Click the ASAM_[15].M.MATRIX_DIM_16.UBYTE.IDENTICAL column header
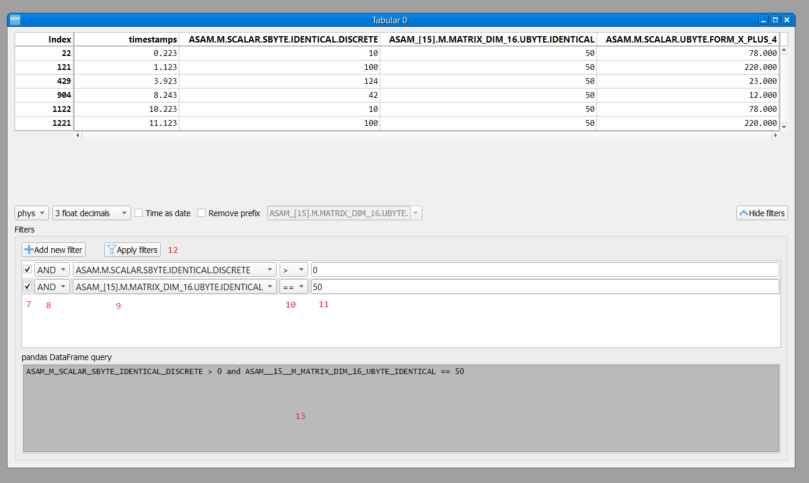Screen dimensions: 809x483 tap(488, 39)
